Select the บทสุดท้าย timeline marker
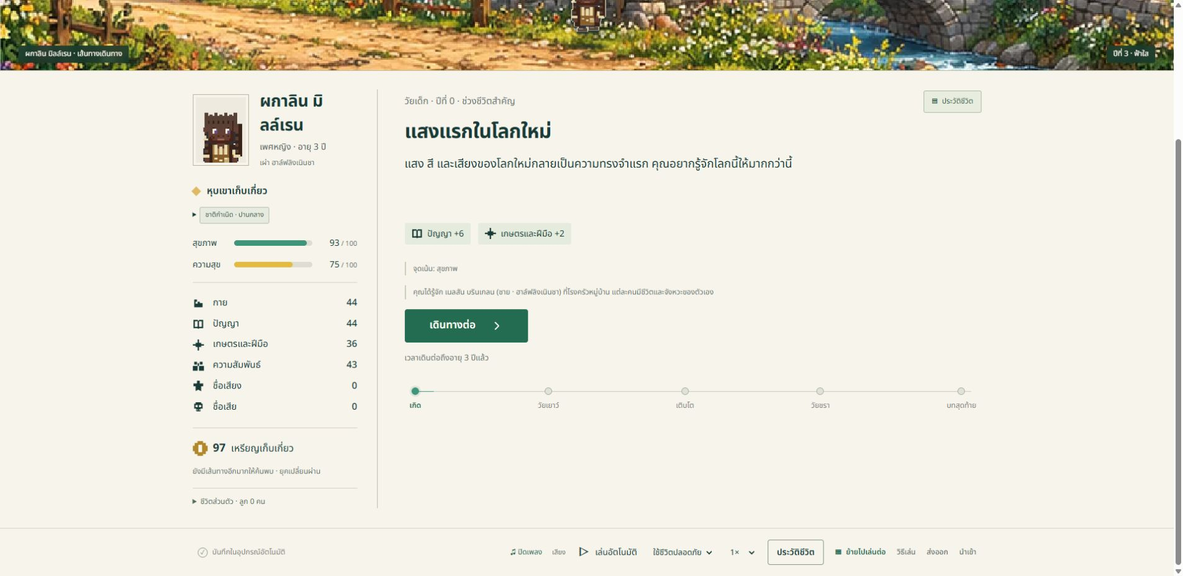 [961, 391]
